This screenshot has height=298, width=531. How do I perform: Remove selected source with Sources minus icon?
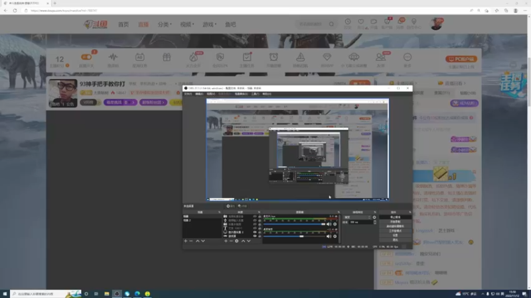[x=231, y=241]
